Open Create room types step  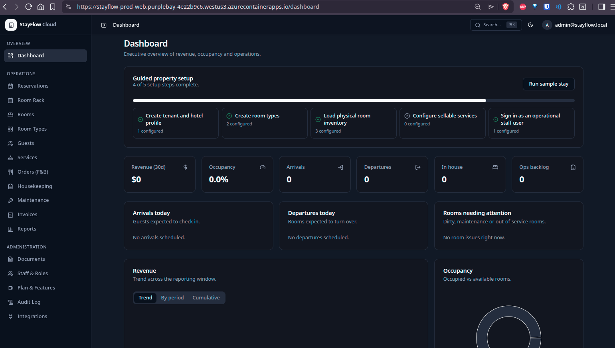tap(265, 123)
